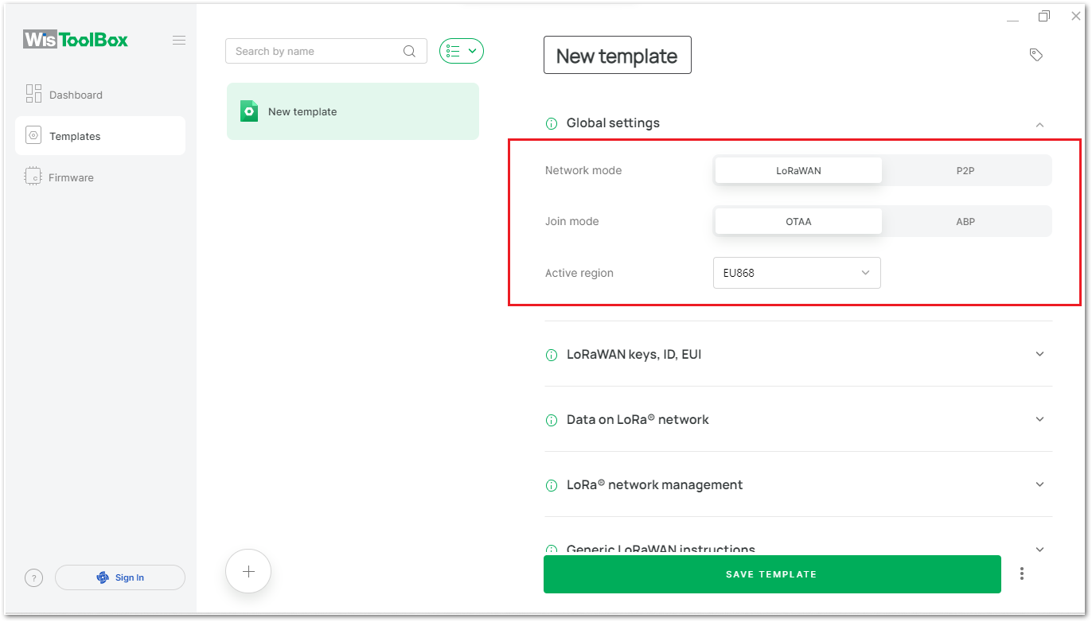Viewport: 1092px width, 622px height.
Task: Show info for LoRa network management
Action: 552,485
